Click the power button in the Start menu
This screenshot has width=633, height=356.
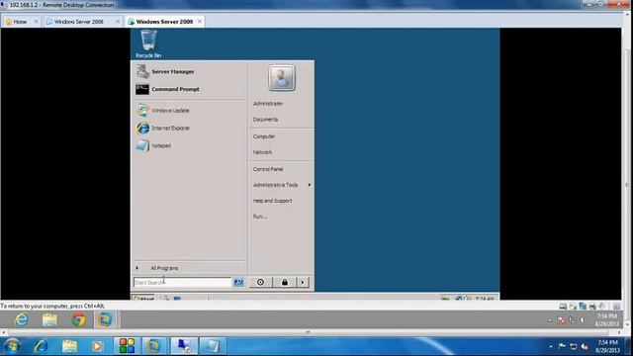(260, 282)
